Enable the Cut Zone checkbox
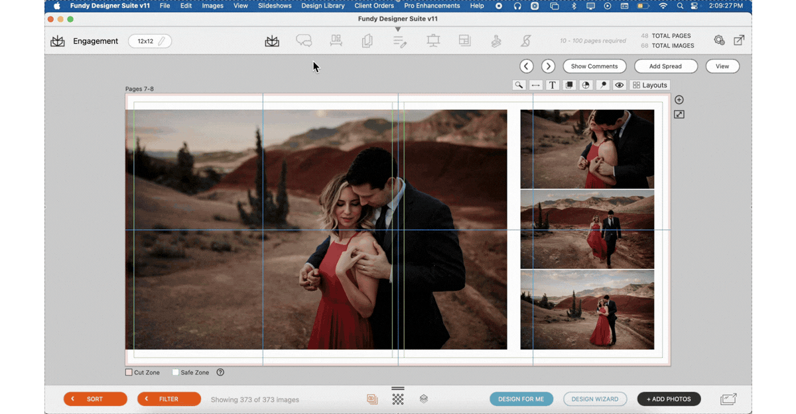The height and width of the screenshot is (414, 796). tap(129, 372)
